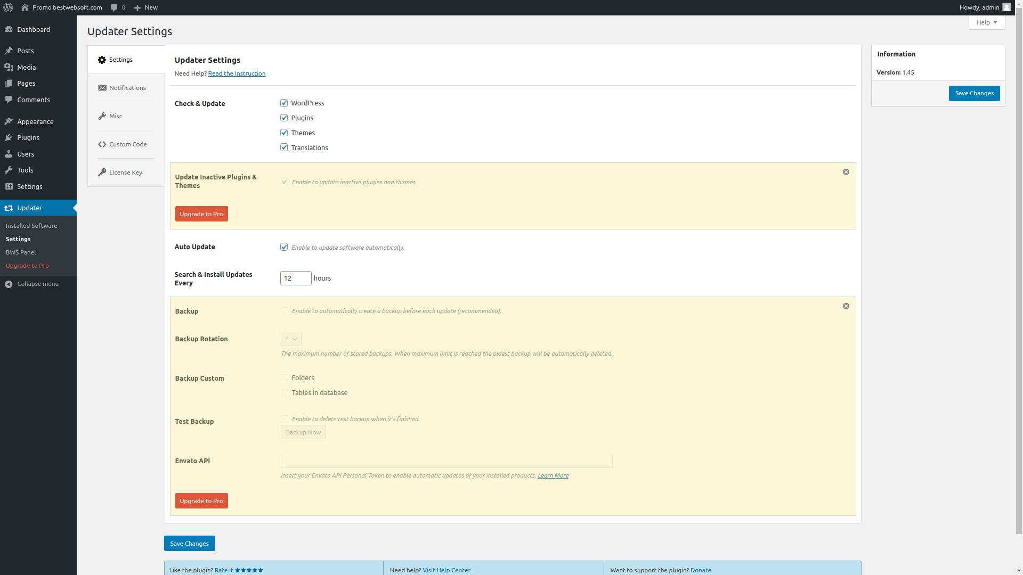Viewport: 1023px width, 575px height.
Task: Click the Notifications envelope icon
Action: pyautogui.click(x=102, y=87)
